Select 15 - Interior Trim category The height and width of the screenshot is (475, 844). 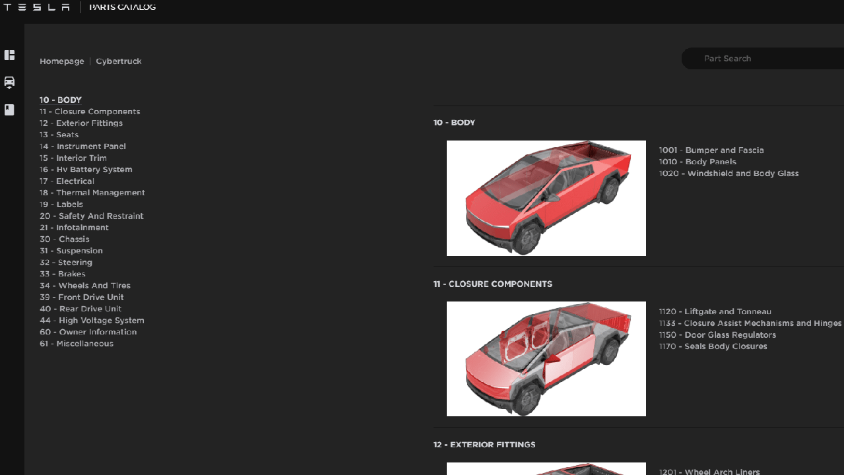coord(73,158)
